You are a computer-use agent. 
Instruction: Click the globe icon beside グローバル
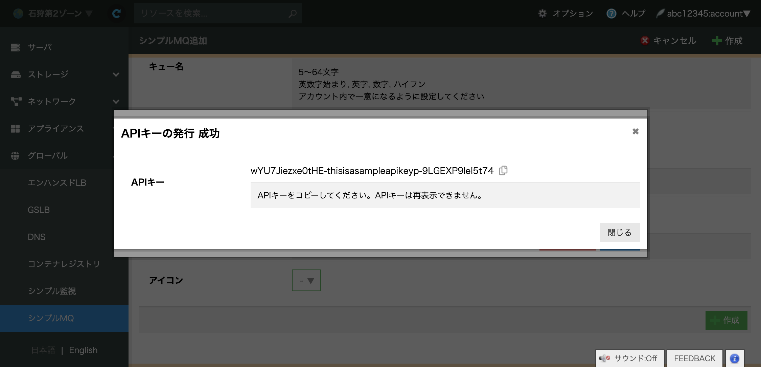15,156
